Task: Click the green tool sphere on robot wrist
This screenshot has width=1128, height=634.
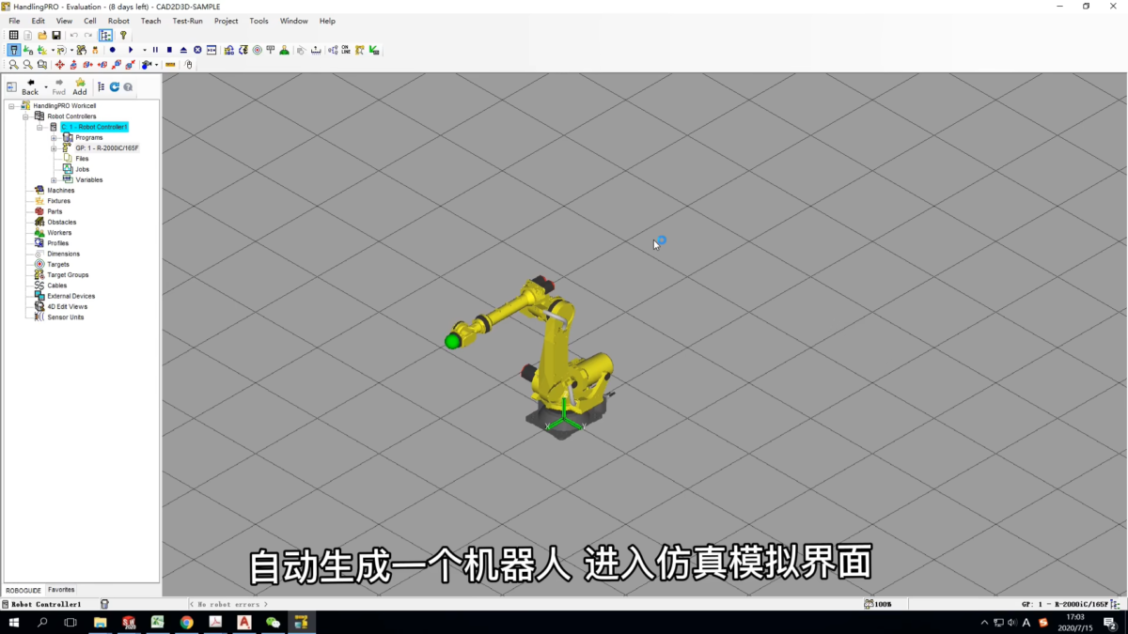Action: tap(453, 341)
